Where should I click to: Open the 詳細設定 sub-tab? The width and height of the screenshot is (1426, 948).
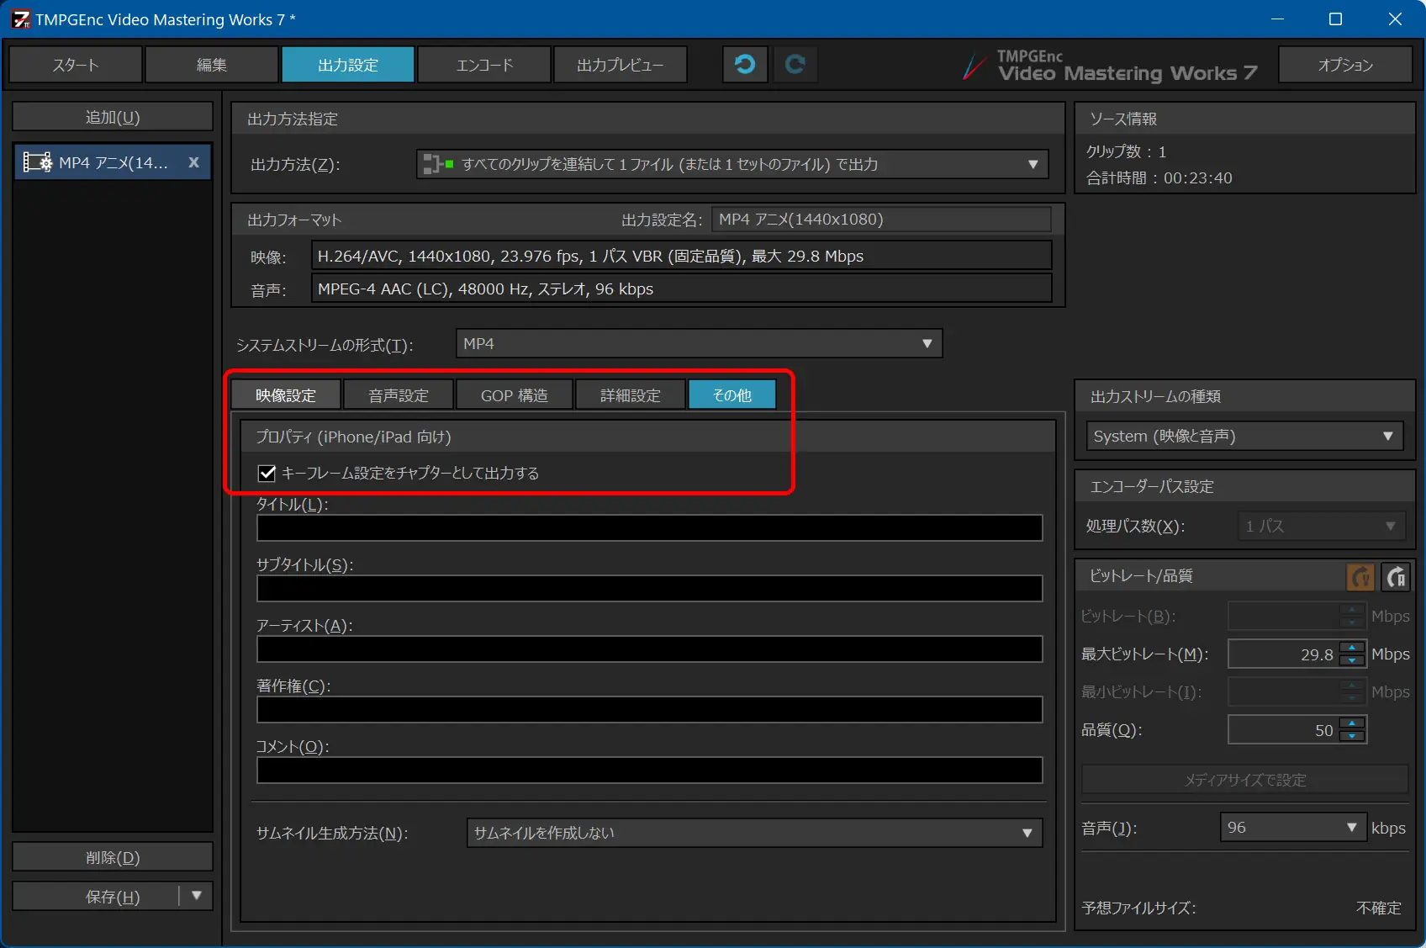pos(631,395)
